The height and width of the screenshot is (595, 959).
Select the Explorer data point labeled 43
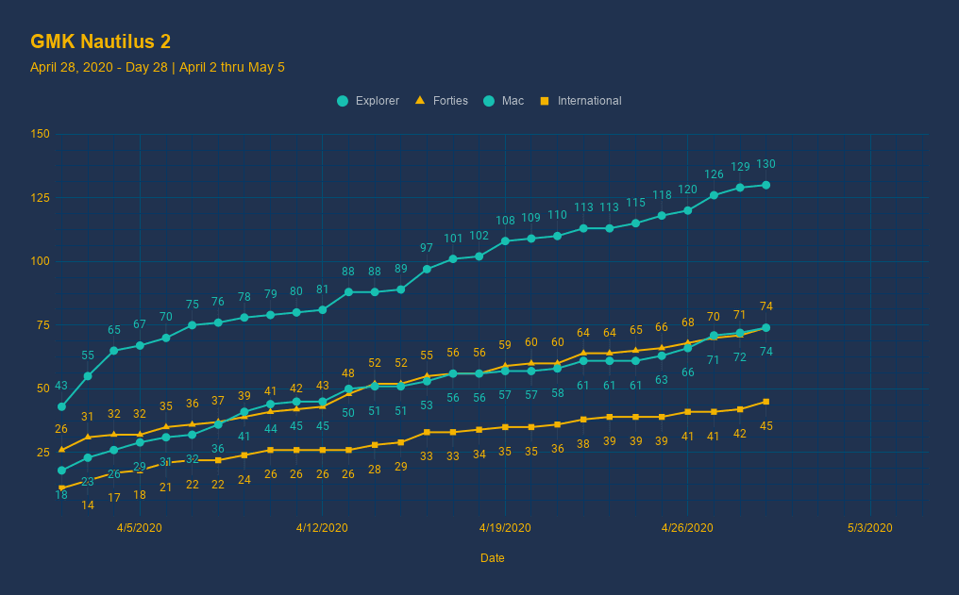(61, 406)
